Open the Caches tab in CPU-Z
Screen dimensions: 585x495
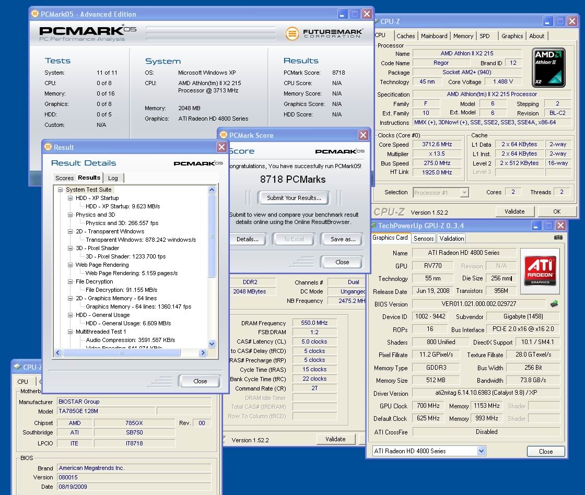tap(405, 36)
